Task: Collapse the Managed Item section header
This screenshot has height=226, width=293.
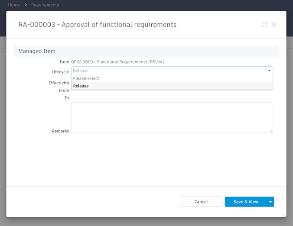Action: pos(37,51)
